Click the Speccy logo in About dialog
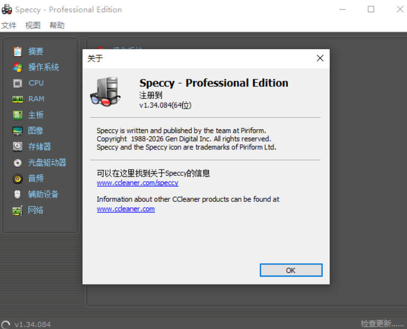Viewport: 407px width, 329px height. [105, 92]
